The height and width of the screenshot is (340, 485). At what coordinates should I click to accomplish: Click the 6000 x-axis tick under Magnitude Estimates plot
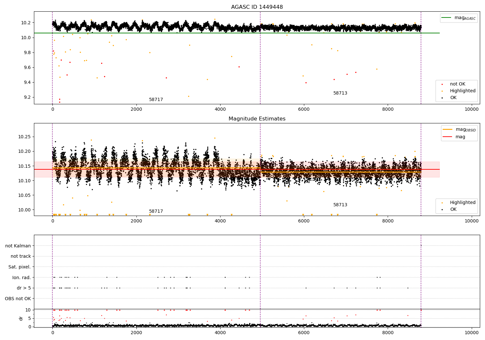(304, 221)
